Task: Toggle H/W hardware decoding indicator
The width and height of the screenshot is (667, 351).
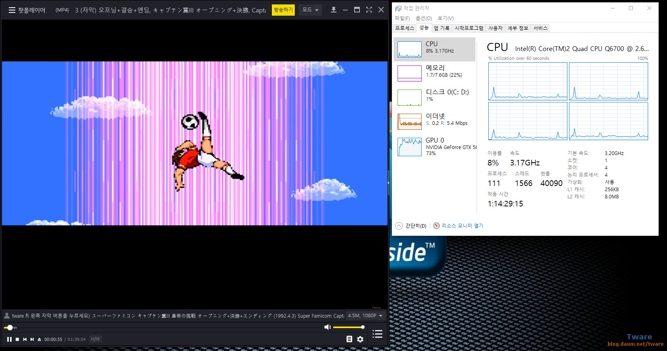Action: tap(96, 339)
